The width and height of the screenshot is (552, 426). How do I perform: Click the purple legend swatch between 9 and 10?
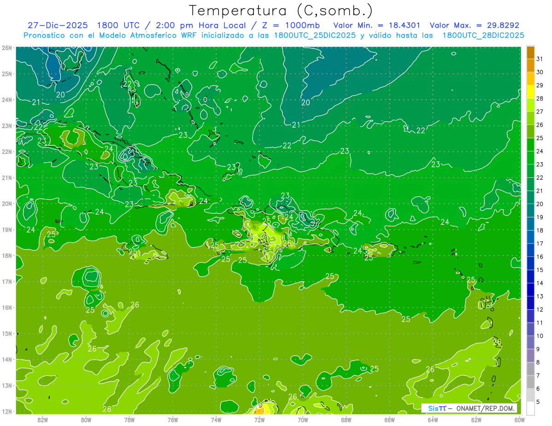[530, 342]
